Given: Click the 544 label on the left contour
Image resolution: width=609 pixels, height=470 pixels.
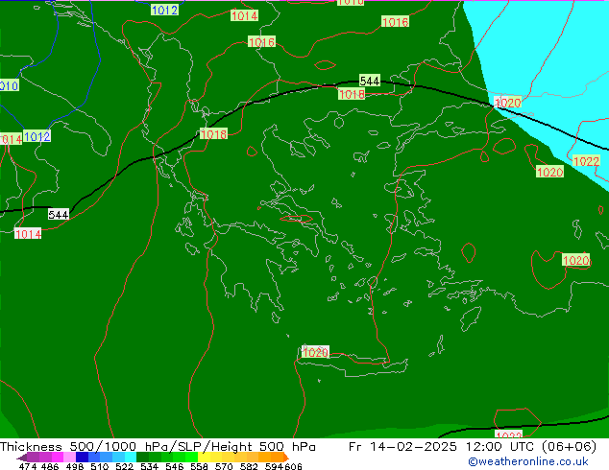Looking at the screenshot, I should tap(59, 215).
